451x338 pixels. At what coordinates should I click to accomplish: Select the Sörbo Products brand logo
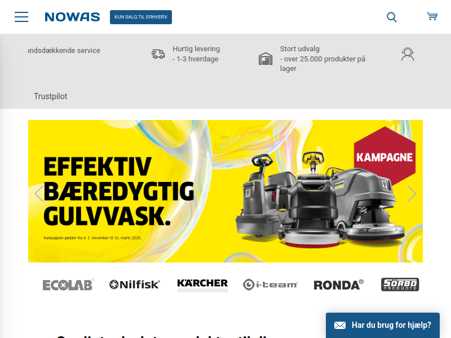[400, 284]
